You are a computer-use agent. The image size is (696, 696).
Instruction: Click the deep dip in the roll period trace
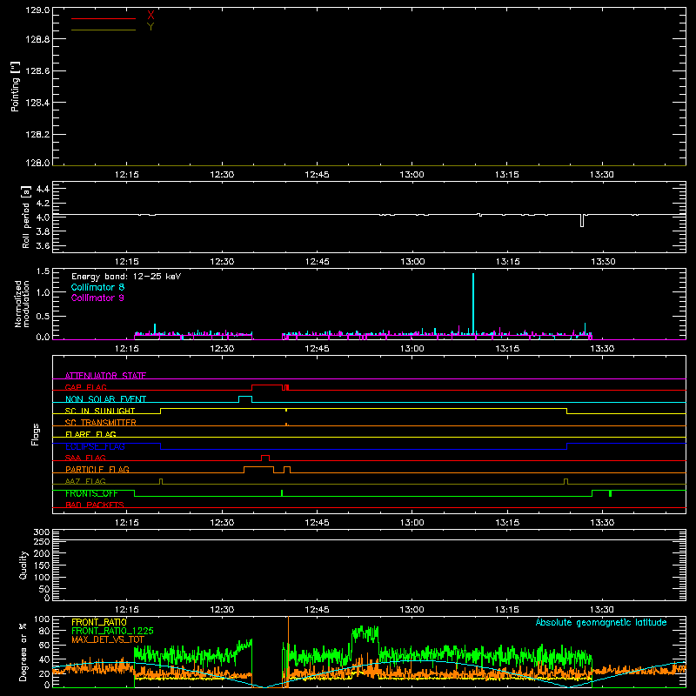[x=582, y=221]
